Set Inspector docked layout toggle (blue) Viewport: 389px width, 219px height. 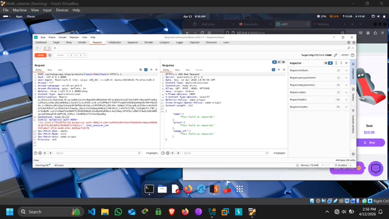point(330,63)
